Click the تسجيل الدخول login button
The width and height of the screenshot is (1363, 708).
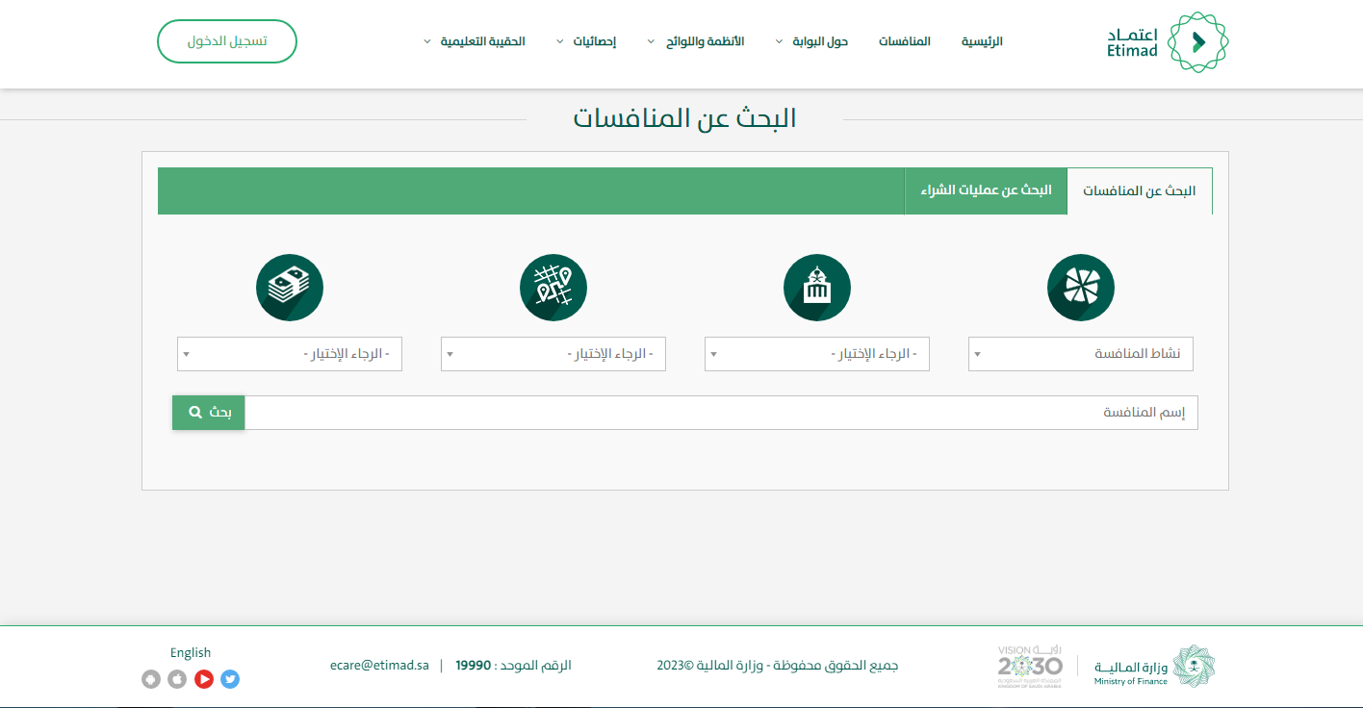tap(227, 41)
